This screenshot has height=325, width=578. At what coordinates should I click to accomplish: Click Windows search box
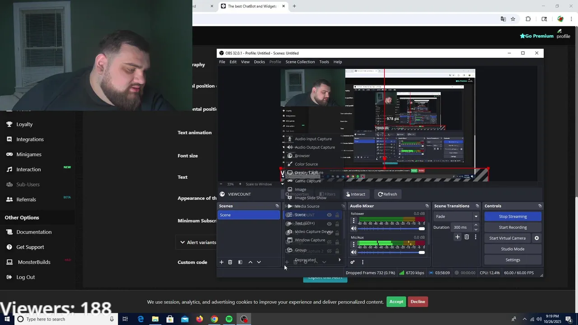point(65,319)
